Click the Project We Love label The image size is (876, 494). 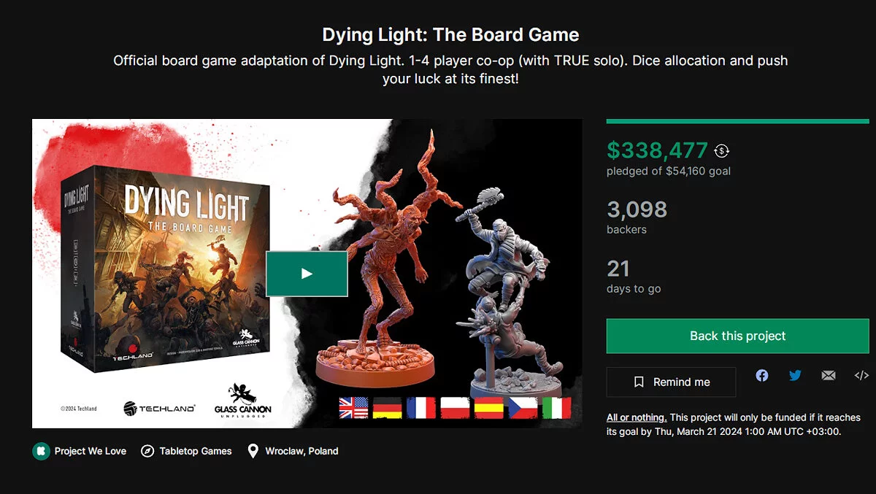click(91, 451)
